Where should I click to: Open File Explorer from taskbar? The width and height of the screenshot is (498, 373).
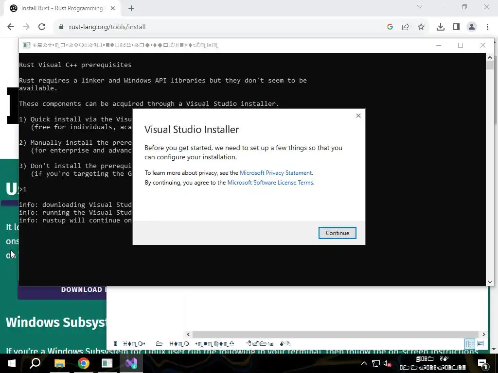[59, 363]
